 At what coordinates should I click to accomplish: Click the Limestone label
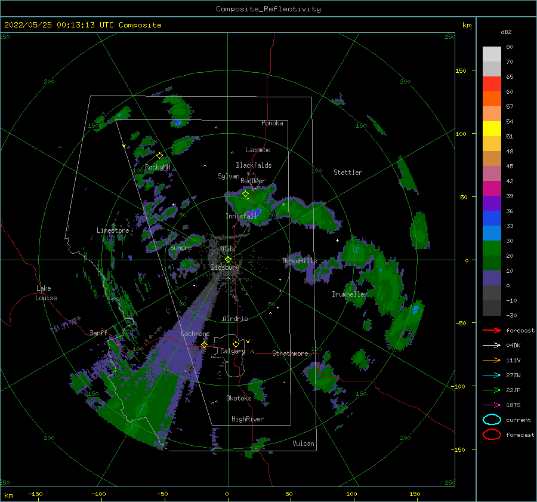[x=113, y=230]
